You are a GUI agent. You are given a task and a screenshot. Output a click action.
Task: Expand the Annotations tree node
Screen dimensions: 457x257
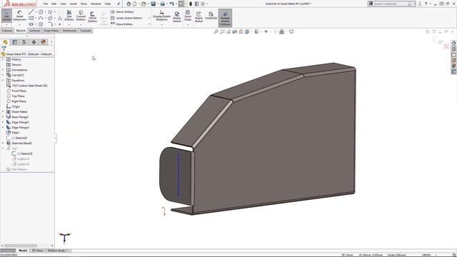click(x=3, y=70)
